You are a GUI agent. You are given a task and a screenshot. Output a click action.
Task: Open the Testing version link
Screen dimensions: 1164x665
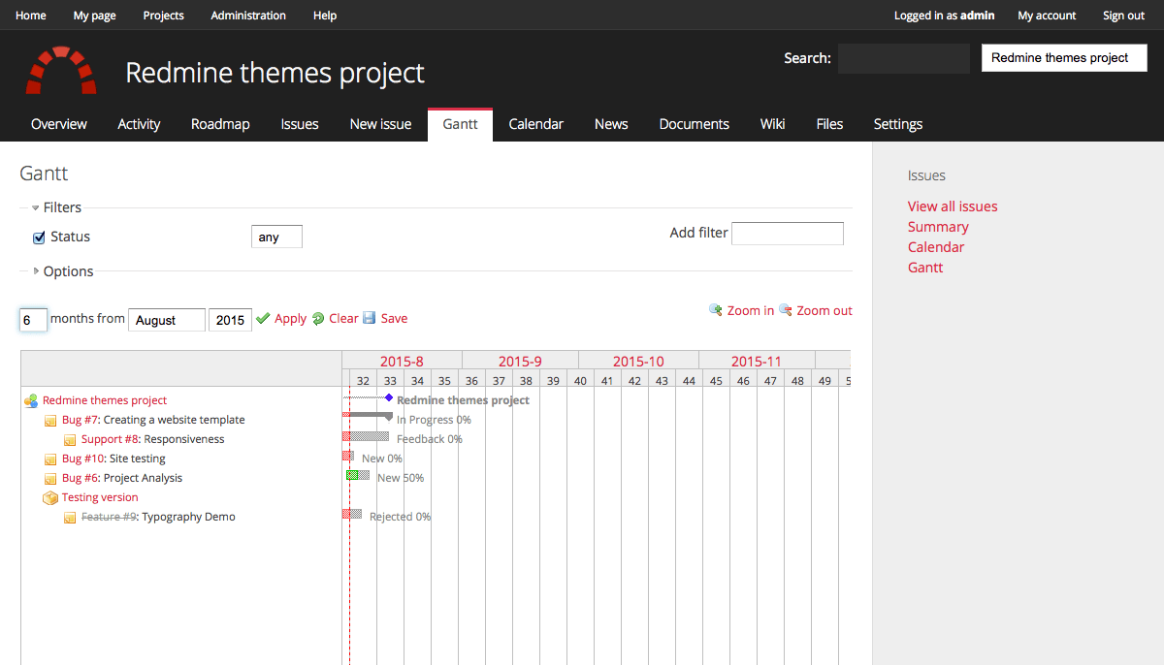click(100, 497)
